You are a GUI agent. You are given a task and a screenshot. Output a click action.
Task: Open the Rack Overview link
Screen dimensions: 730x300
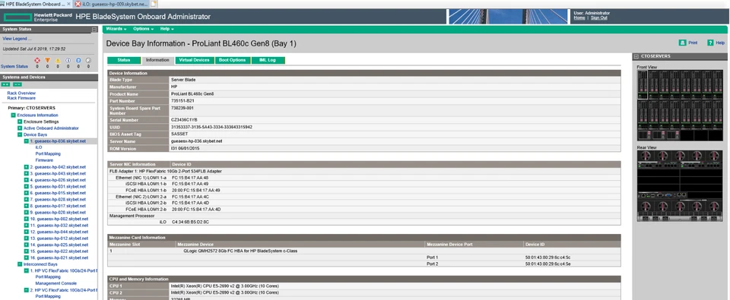click(21, 93)
